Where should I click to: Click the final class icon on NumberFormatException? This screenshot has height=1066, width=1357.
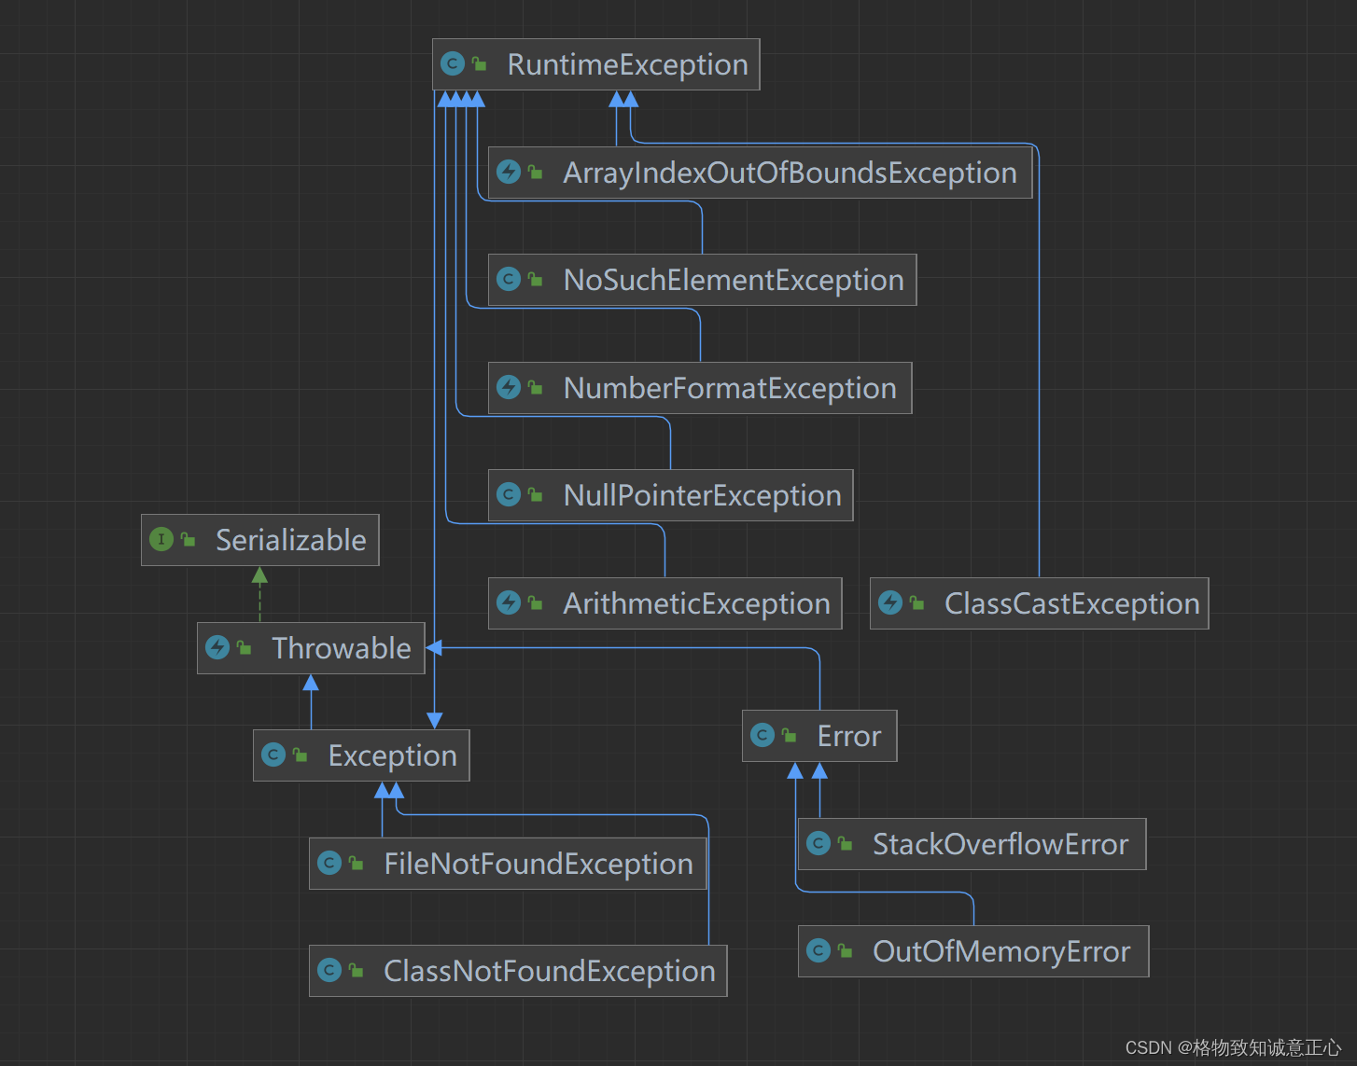(x=509, y=388)
